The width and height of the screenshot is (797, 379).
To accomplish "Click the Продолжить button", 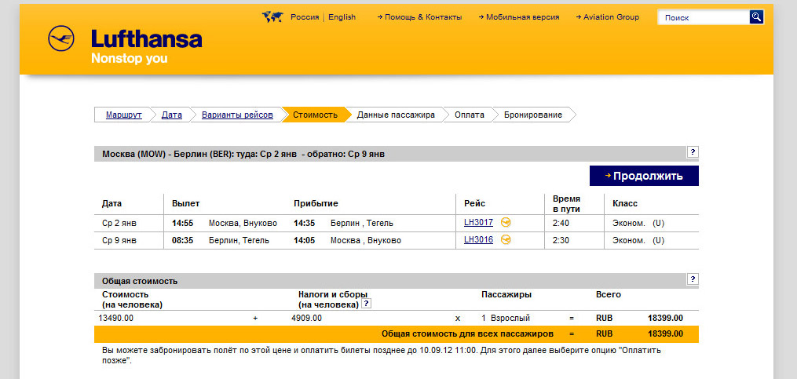I will pyautogui.click(x=644, y=176).
